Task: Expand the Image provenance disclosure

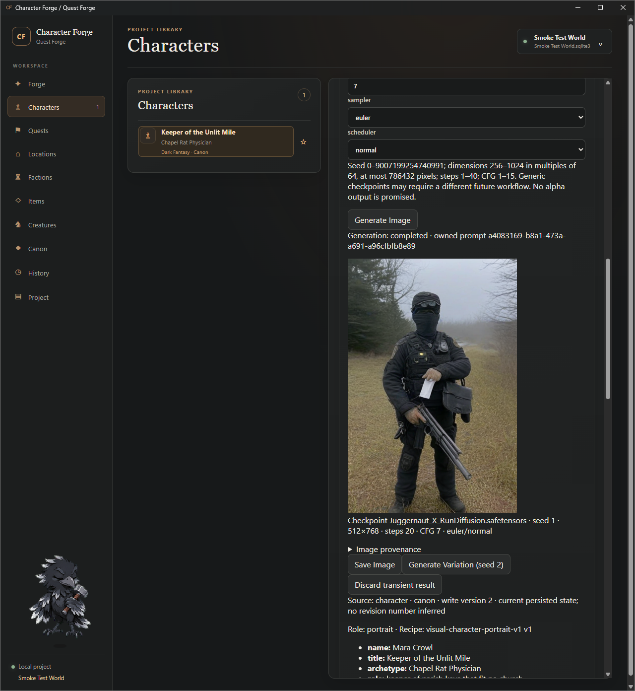Action: click(x=384, y=549)
